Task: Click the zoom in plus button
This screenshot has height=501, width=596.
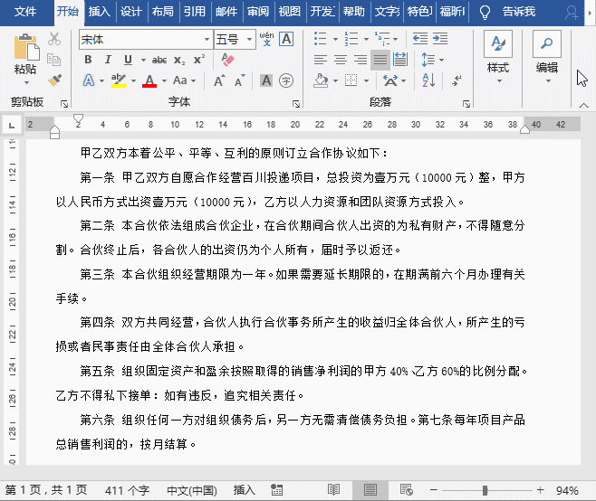Action: (541, 490)
